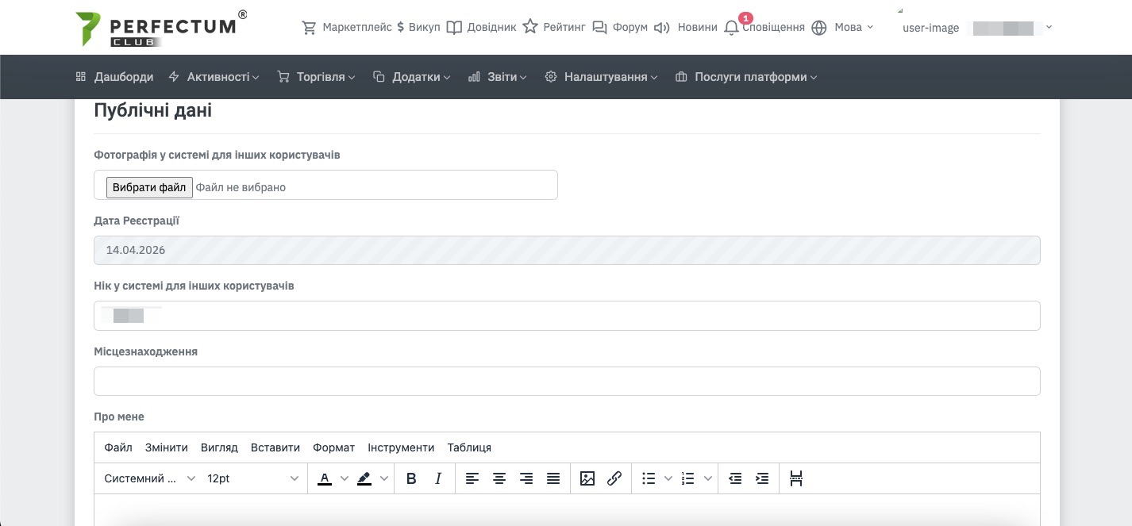Apply a bullet list
This screenshot has width=1132, height=526.
649,478
